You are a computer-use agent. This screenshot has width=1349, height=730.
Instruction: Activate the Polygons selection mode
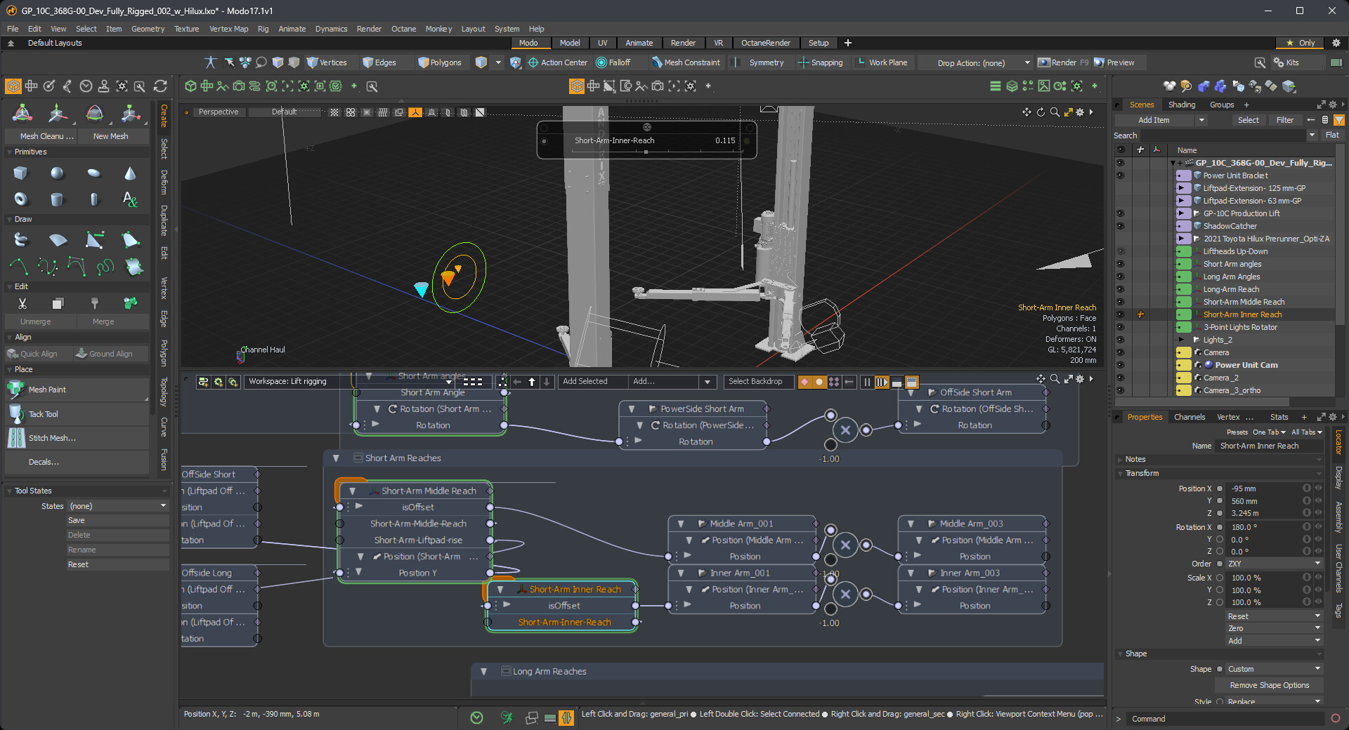440,62
